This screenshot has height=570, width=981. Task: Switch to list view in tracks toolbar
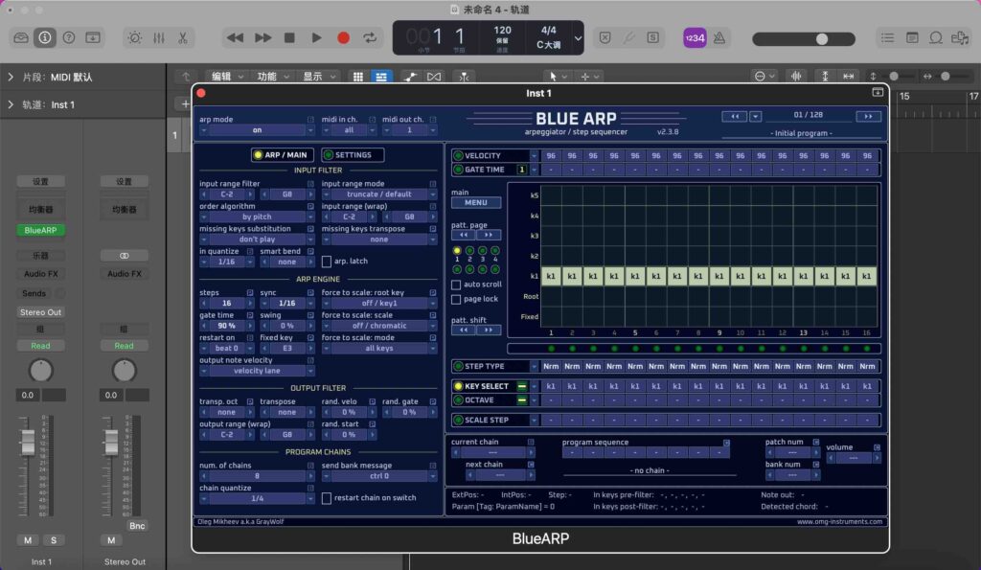pyautogui.click(x=381, y=77)
